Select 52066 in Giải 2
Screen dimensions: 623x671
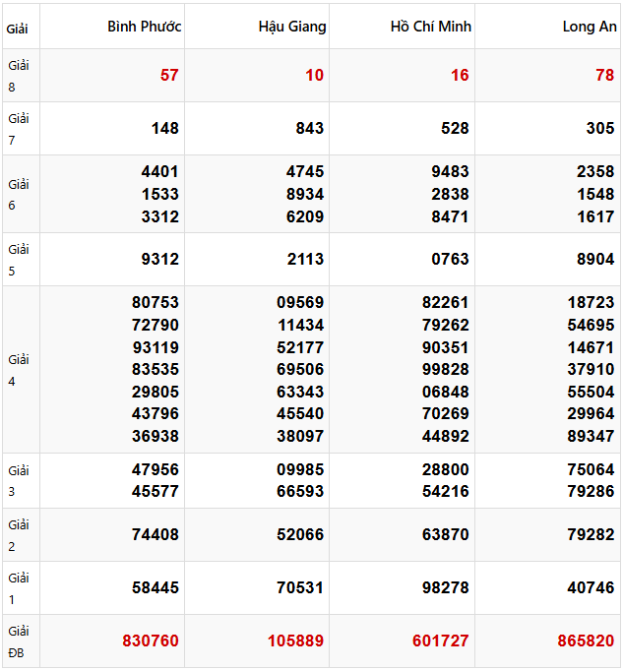pyautogui.click(x=300, y=535)
